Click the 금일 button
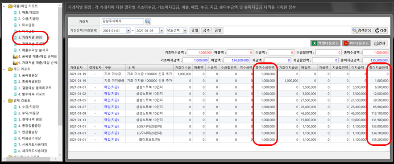 [x=218, y=30]
